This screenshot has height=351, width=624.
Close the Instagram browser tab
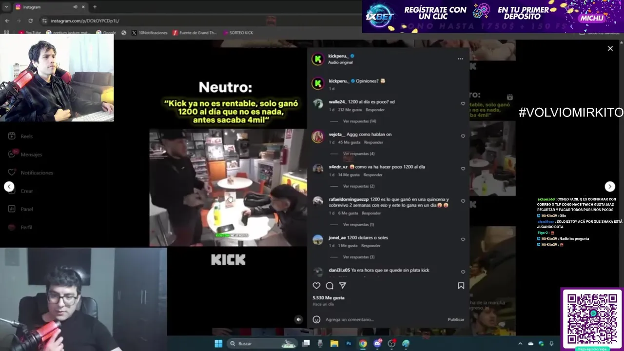click(x=83, y=7)
